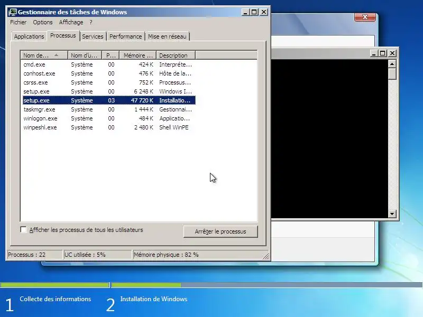The image size is (423, 317).
Task: Select setup.exe using 6 248 K memory
Action: pyautogui.click(x=109, y=91)
